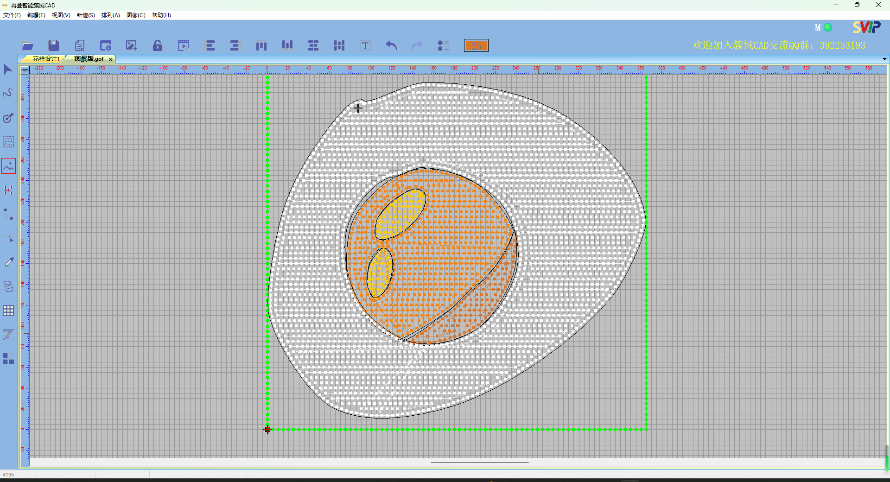Switch to the 花样设计1 tab
This screenshot has height=482, width=890.
[45, 59]
